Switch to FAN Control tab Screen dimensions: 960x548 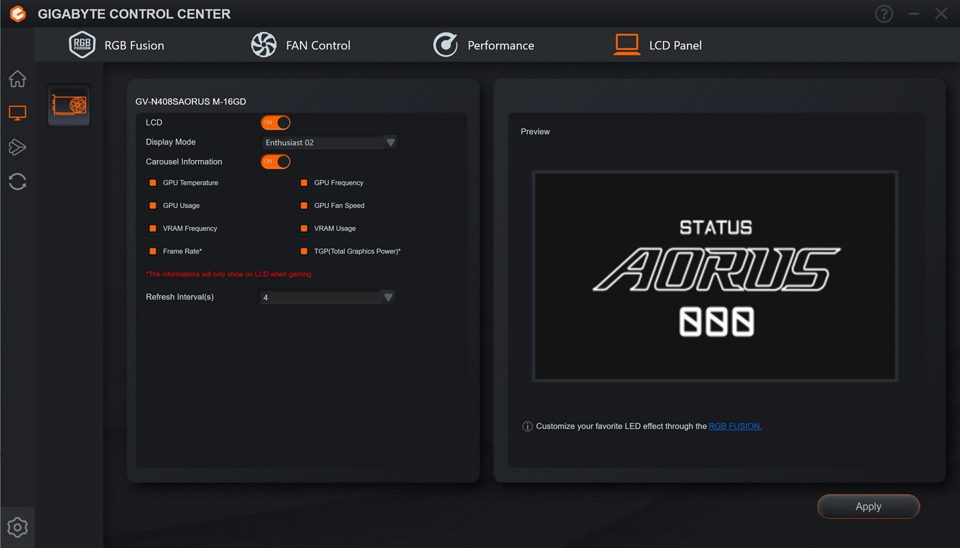[x=301, y=45]
